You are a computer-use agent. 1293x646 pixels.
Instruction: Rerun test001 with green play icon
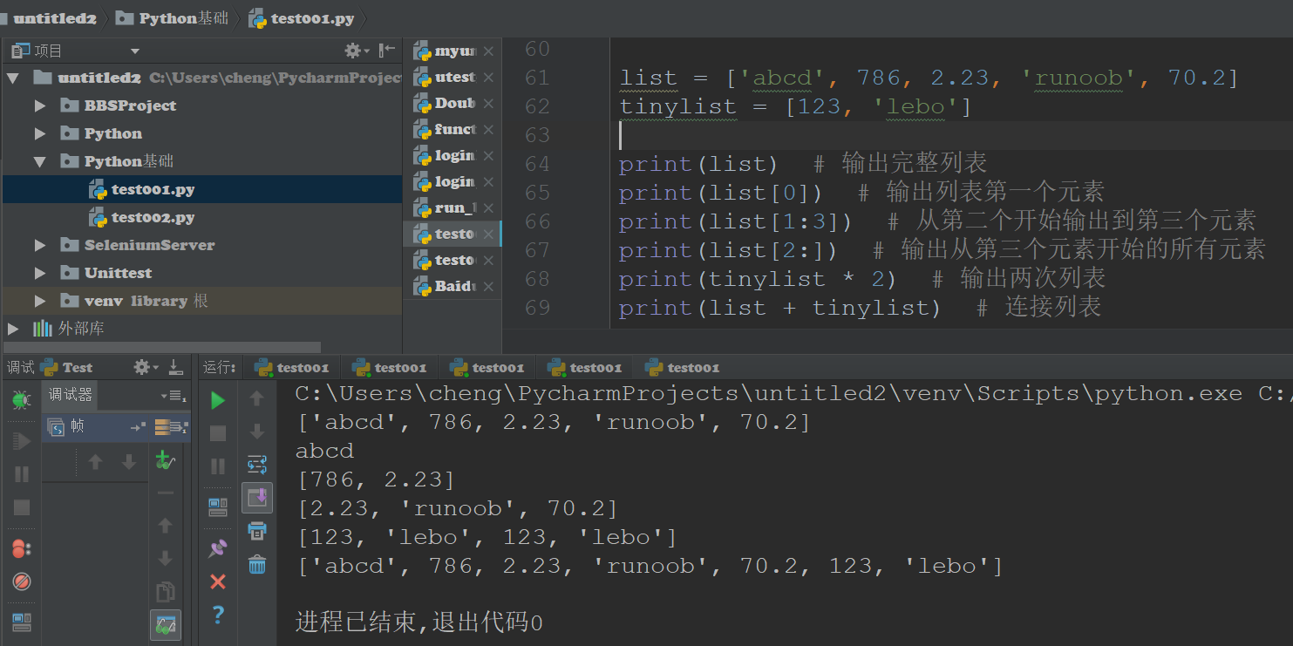218,400
